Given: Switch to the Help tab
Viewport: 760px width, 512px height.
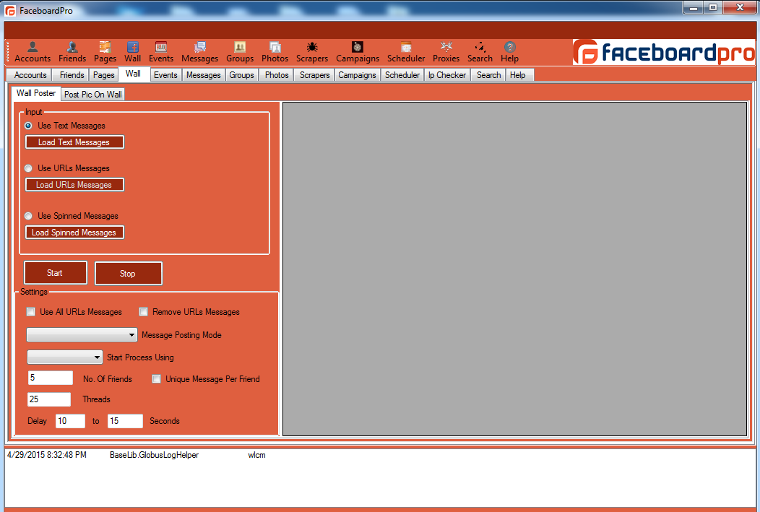Looking at the screenshot, I should (x=518, y=75).
